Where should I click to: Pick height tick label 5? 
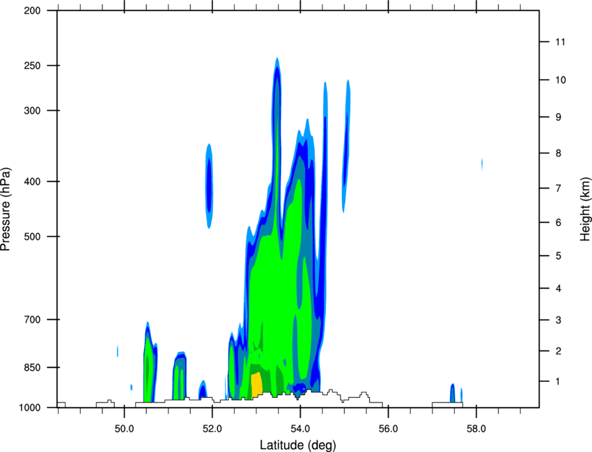[x=559, y=256]
